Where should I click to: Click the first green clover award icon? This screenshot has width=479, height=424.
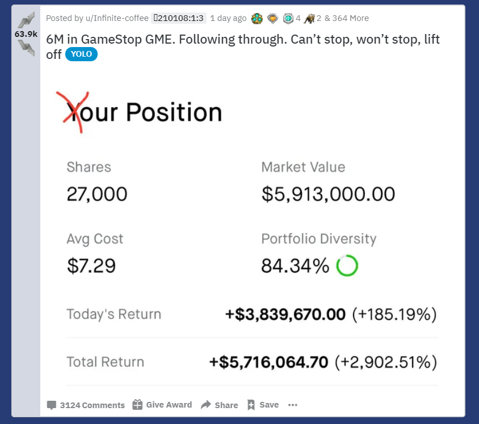[x=257, y=19]
